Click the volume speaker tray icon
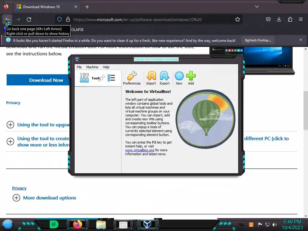 pyautogui.click(x=275, y=224)
